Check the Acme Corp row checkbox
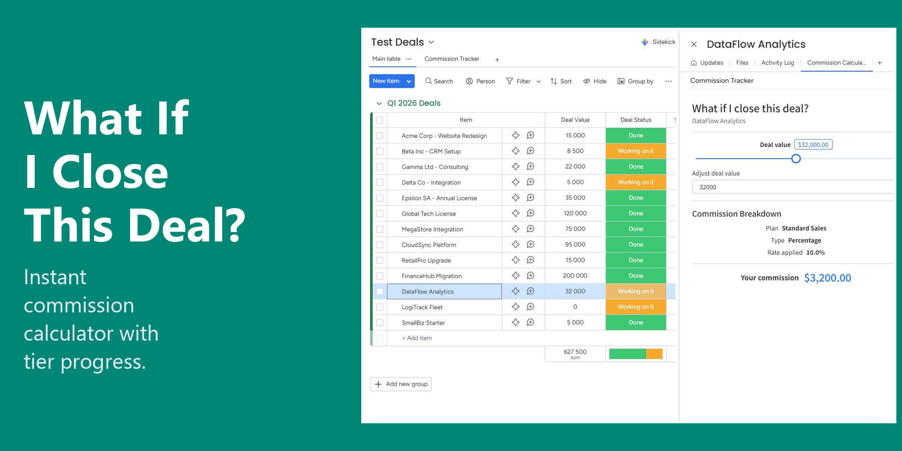This screenshot has width=902, height=451. tap(380, 136)
